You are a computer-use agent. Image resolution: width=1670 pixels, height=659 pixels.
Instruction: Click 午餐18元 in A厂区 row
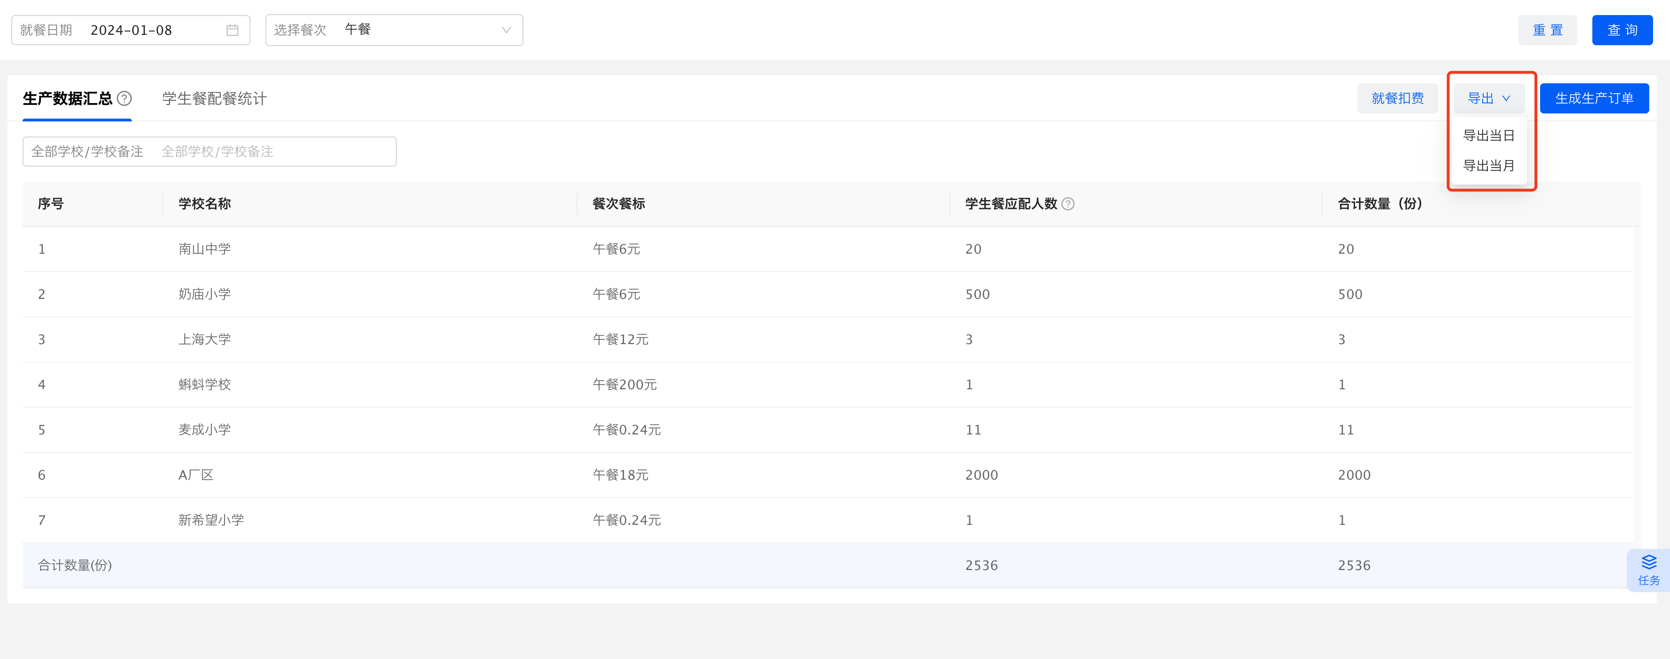pos(620,475)
